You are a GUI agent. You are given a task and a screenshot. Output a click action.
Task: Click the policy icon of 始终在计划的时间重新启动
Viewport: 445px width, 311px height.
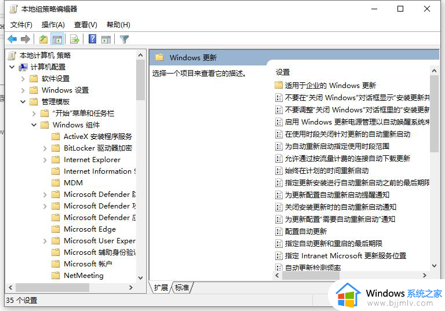pyautogui.click(x=279, y=170)
